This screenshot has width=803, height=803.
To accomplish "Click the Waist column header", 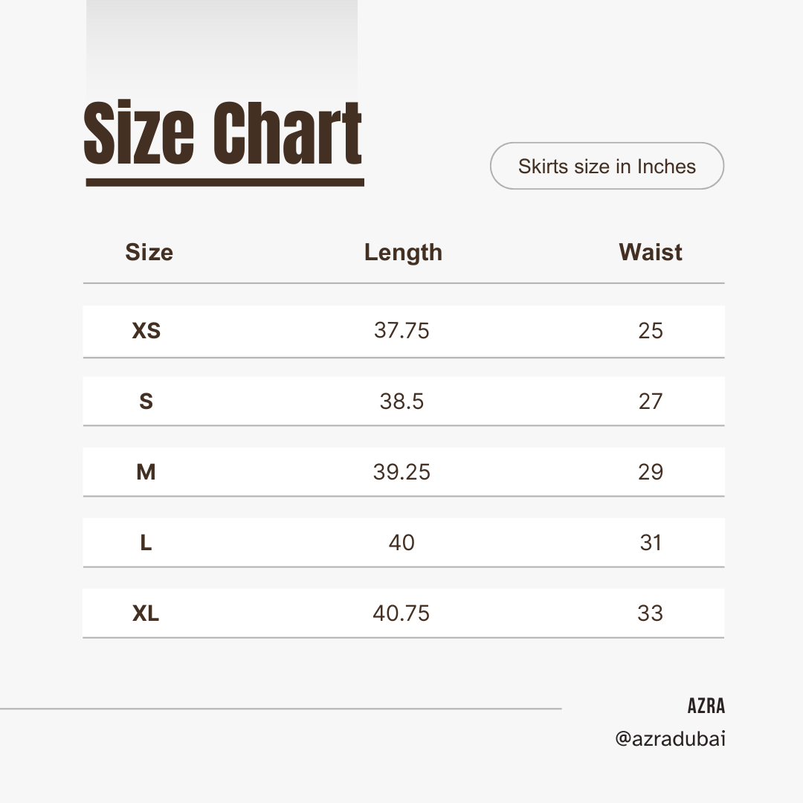I will tap(651, 252).
